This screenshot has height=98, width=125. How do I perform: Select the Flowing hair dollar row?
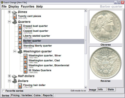click(34, 86)
